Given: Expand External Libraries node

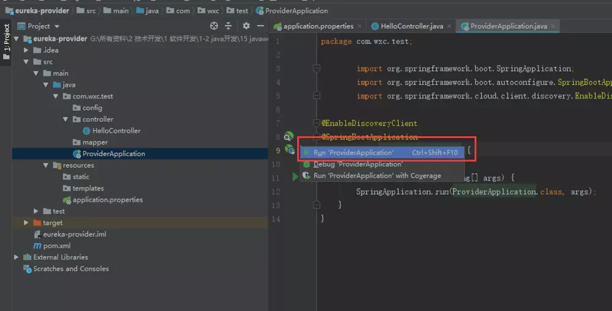Looking at the screenshot, I should pos(17,257).
